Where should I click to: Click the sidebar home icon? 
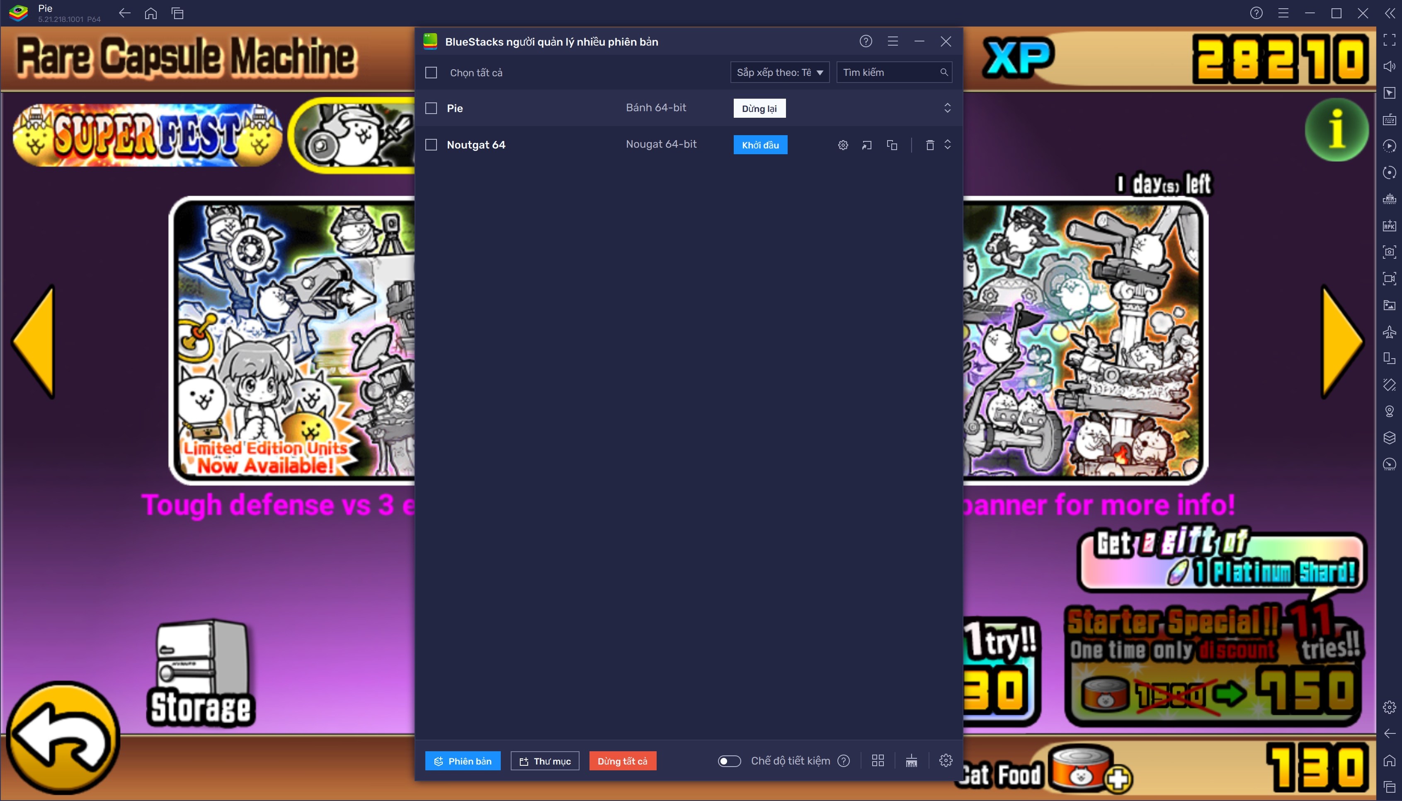click(x=1389, y=760)
